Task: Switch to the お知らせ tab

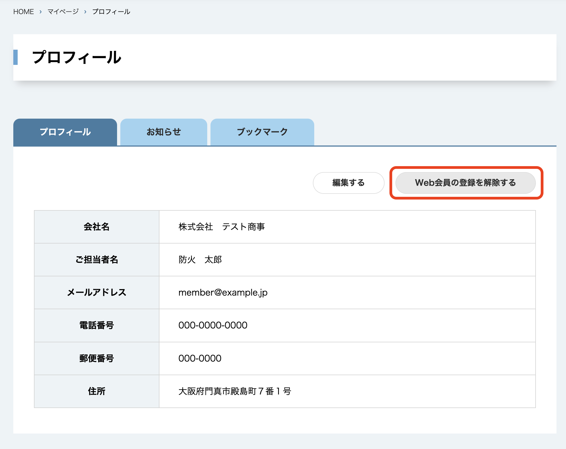Action: [163, 132]
